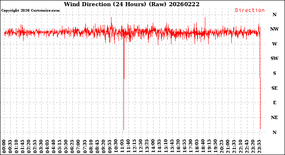Image resolution: width=285 pixels, height=155 pixels.
Task: Click the '02:20' time axis label
Action: click(x=29, y=147)
